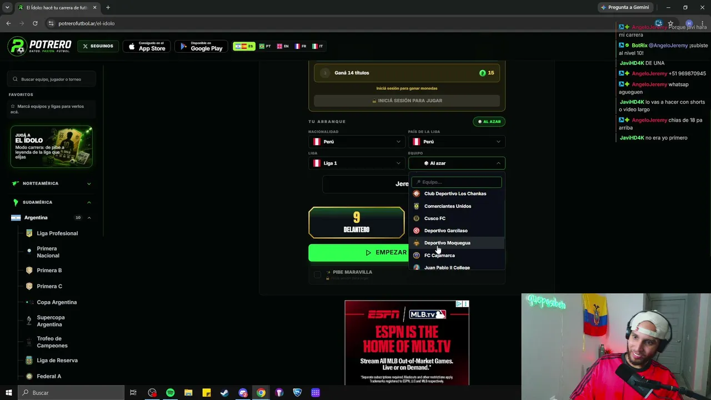This screenshot has width=711, height=400.
Task: Click the FC Cajamarca crest icon
Action: [x=416, y=256]
